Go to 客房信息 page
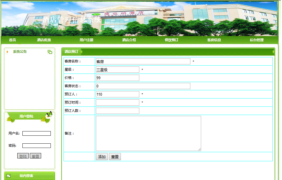The image size is (282, 180). tap(214, 40)
